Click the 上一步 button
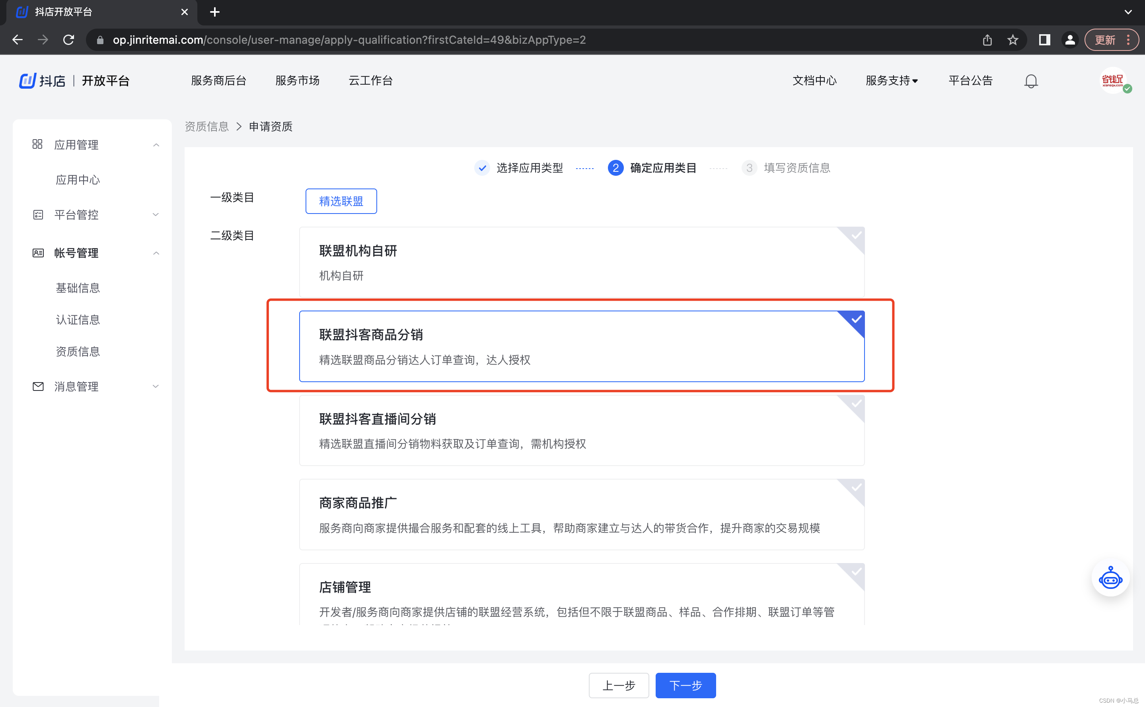Viewport: 1145px width, 707px height. [x=618, y=685]
